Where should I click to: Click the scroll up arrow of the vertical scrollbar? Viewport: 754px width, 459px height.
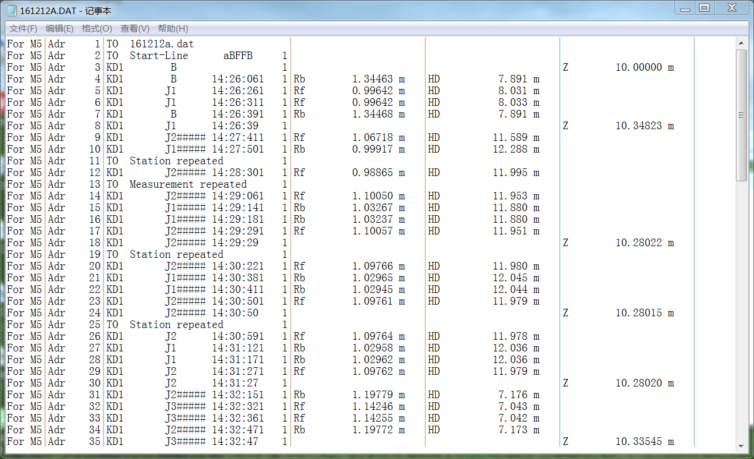741,43
